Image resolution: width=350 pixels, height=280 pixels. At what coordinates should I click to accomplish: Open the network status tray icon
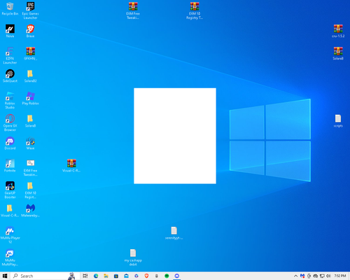[322, 276]
